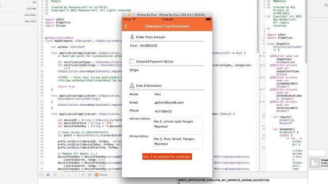Click the outlet connection circle beside imageCoverView IBOutlet
328x184 pixels.
pyautogui.click(x=261, y=65)
